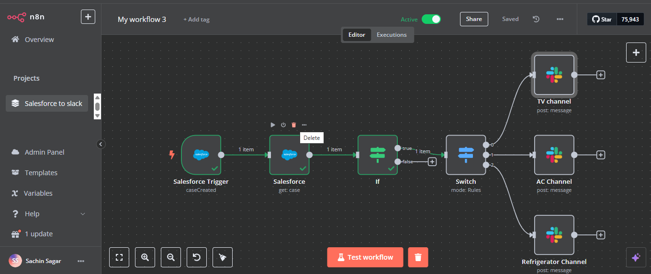Share the workflow
Screen dimensions: 651x274
(x=474, y=19)
